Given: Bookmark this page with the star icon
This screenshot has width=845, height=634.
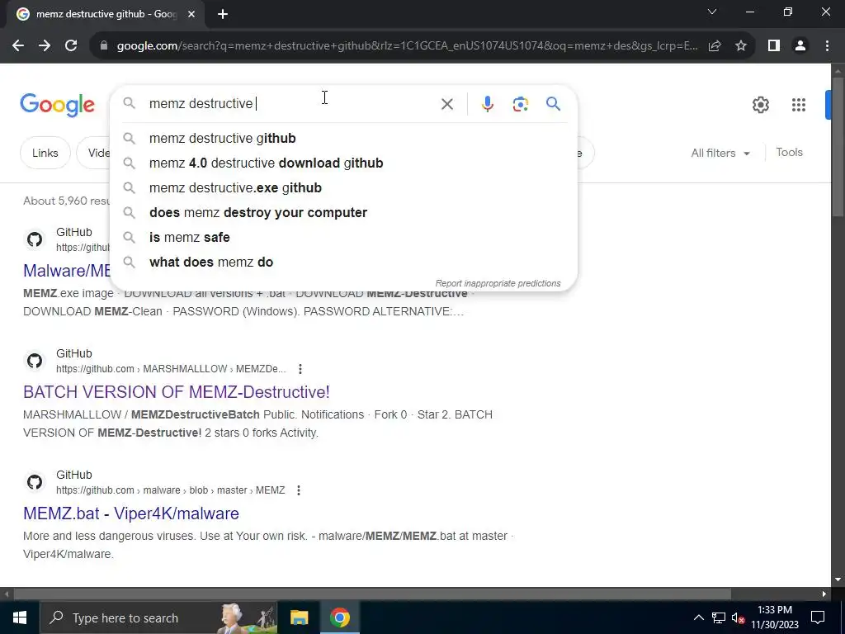Looking at the screenshot, I should coord(741,46).
